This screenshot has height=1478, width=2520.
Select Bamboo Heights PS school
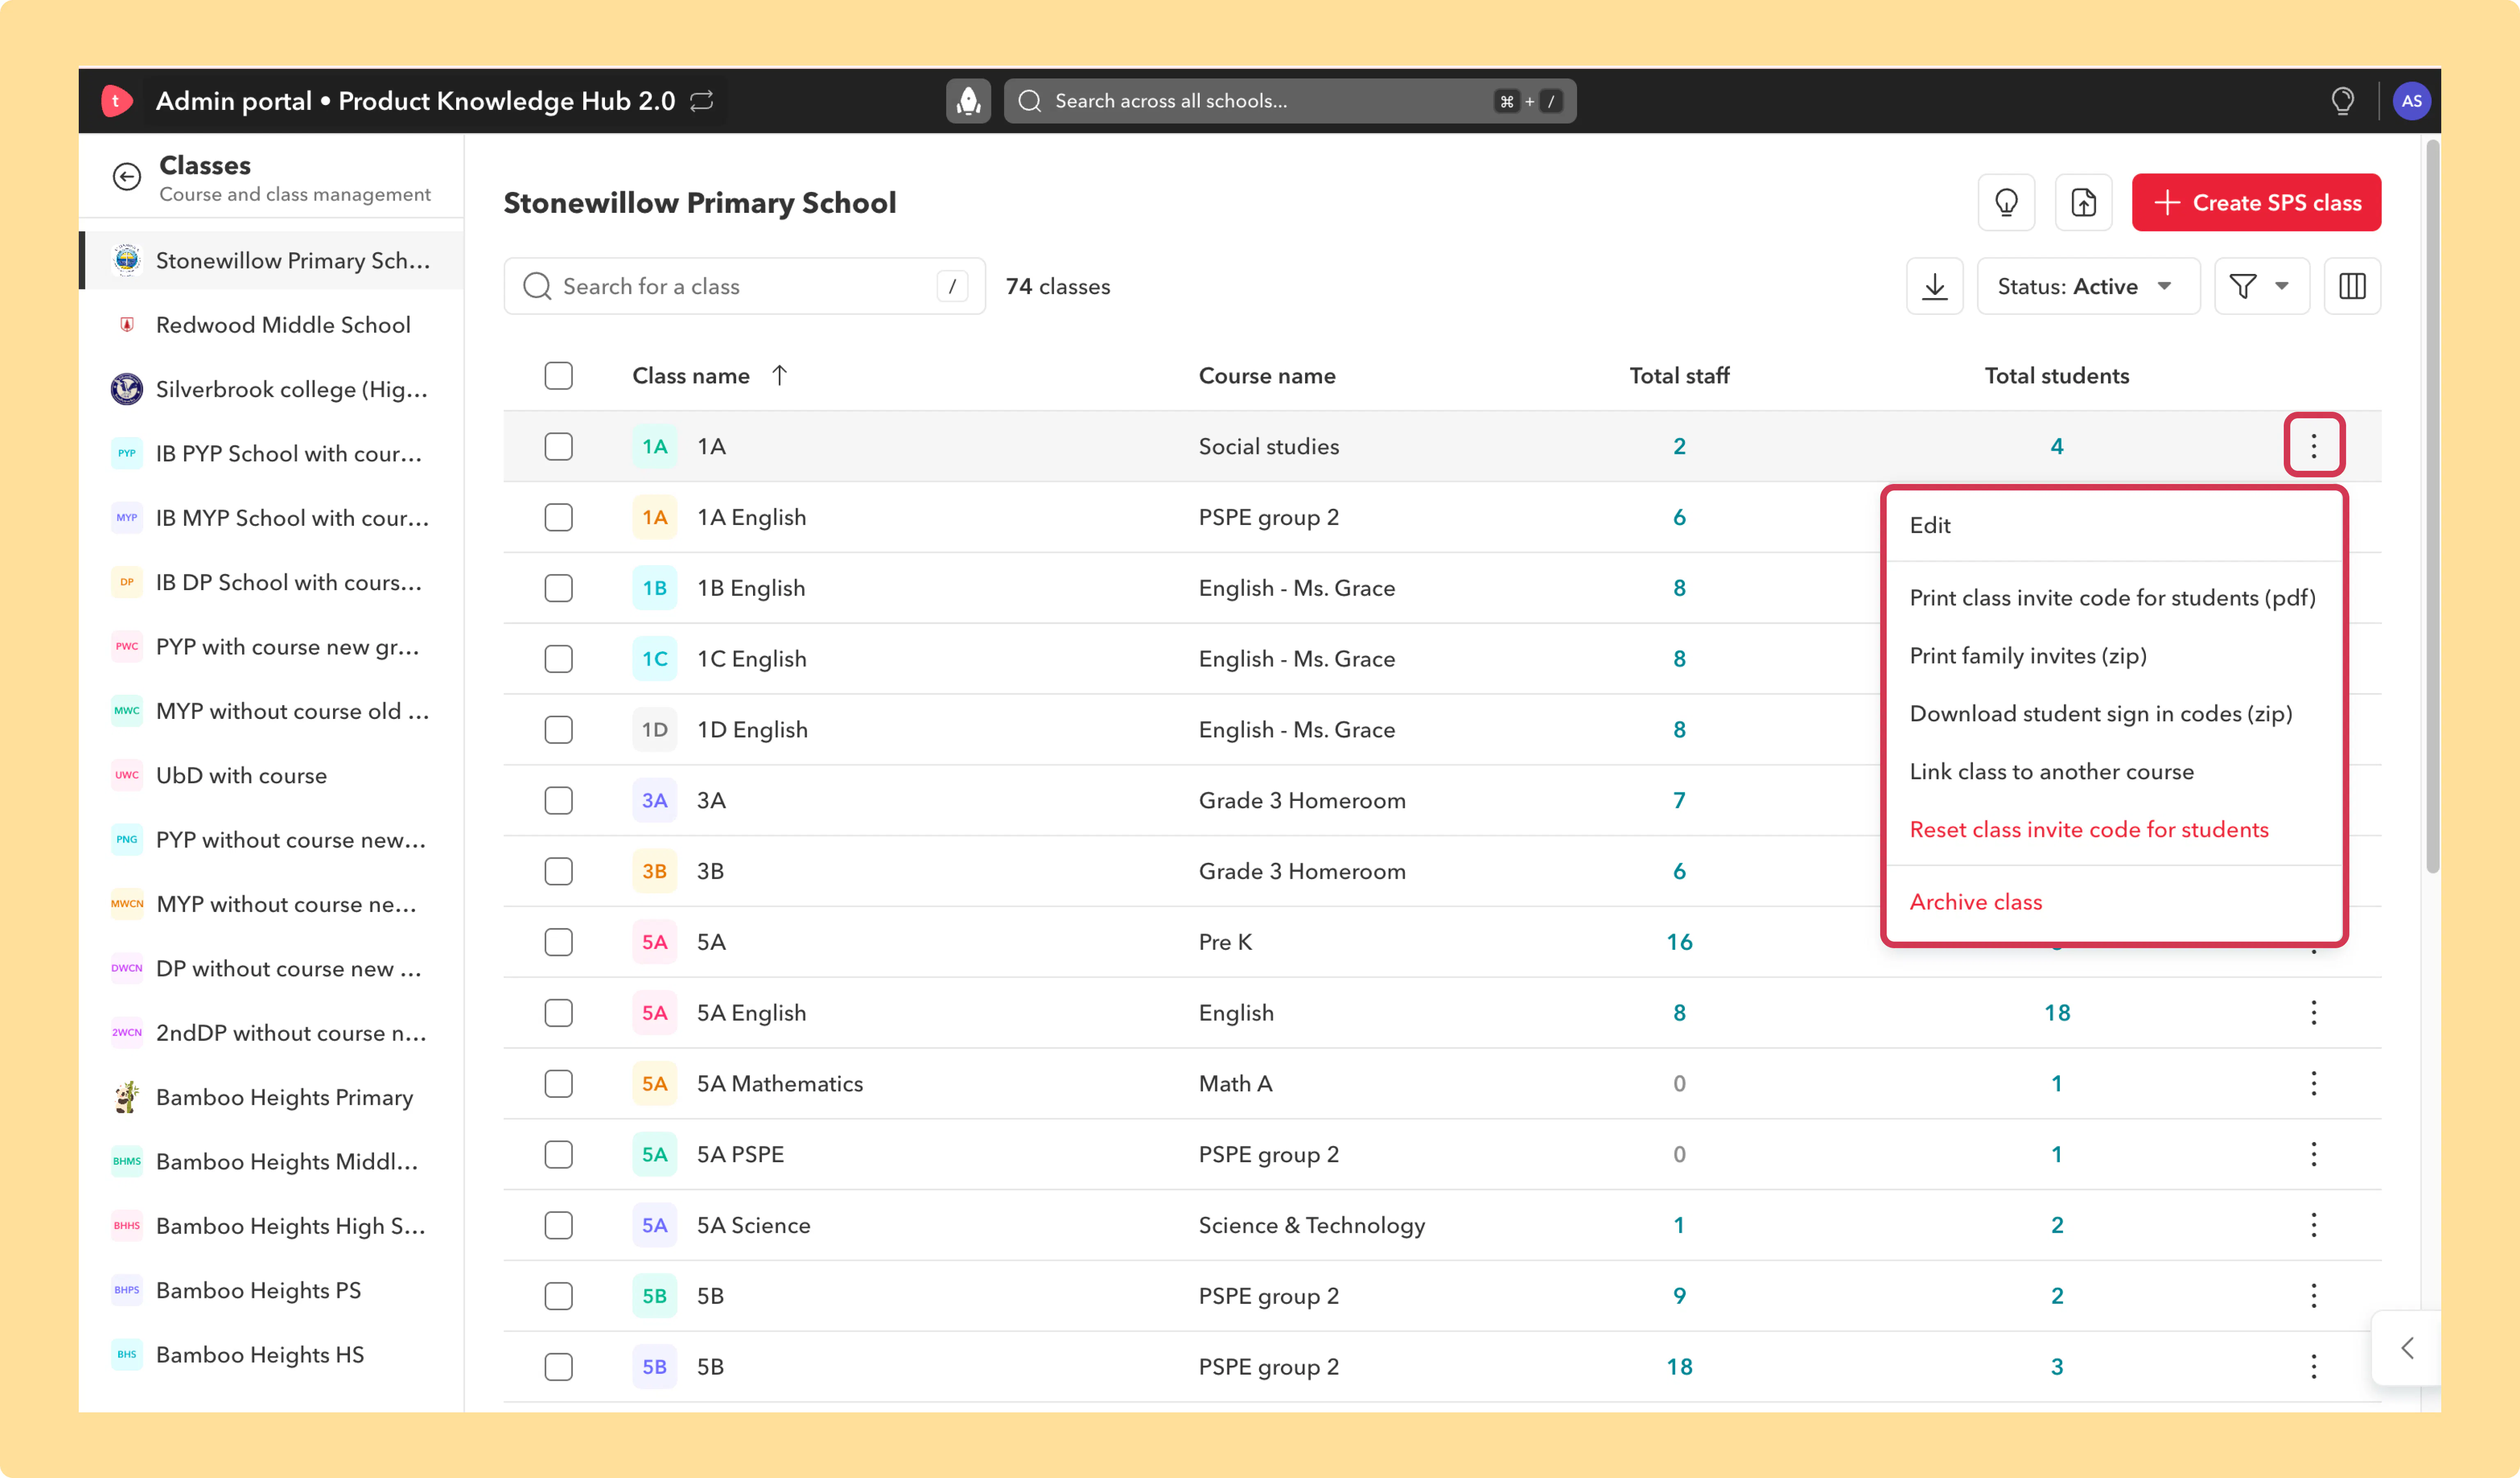click(272, 1290)
